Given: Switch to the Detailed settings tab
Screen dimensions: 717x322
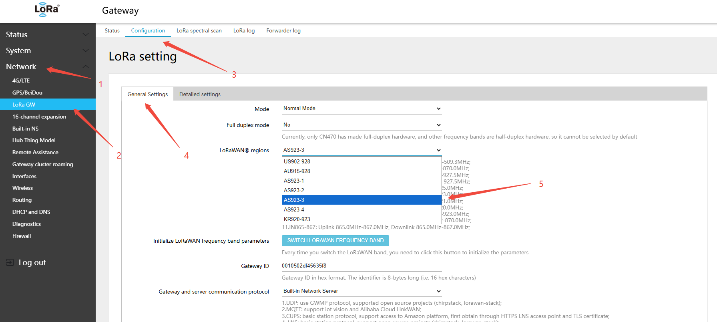Looking at the screenshot, I should click(200, 94).
